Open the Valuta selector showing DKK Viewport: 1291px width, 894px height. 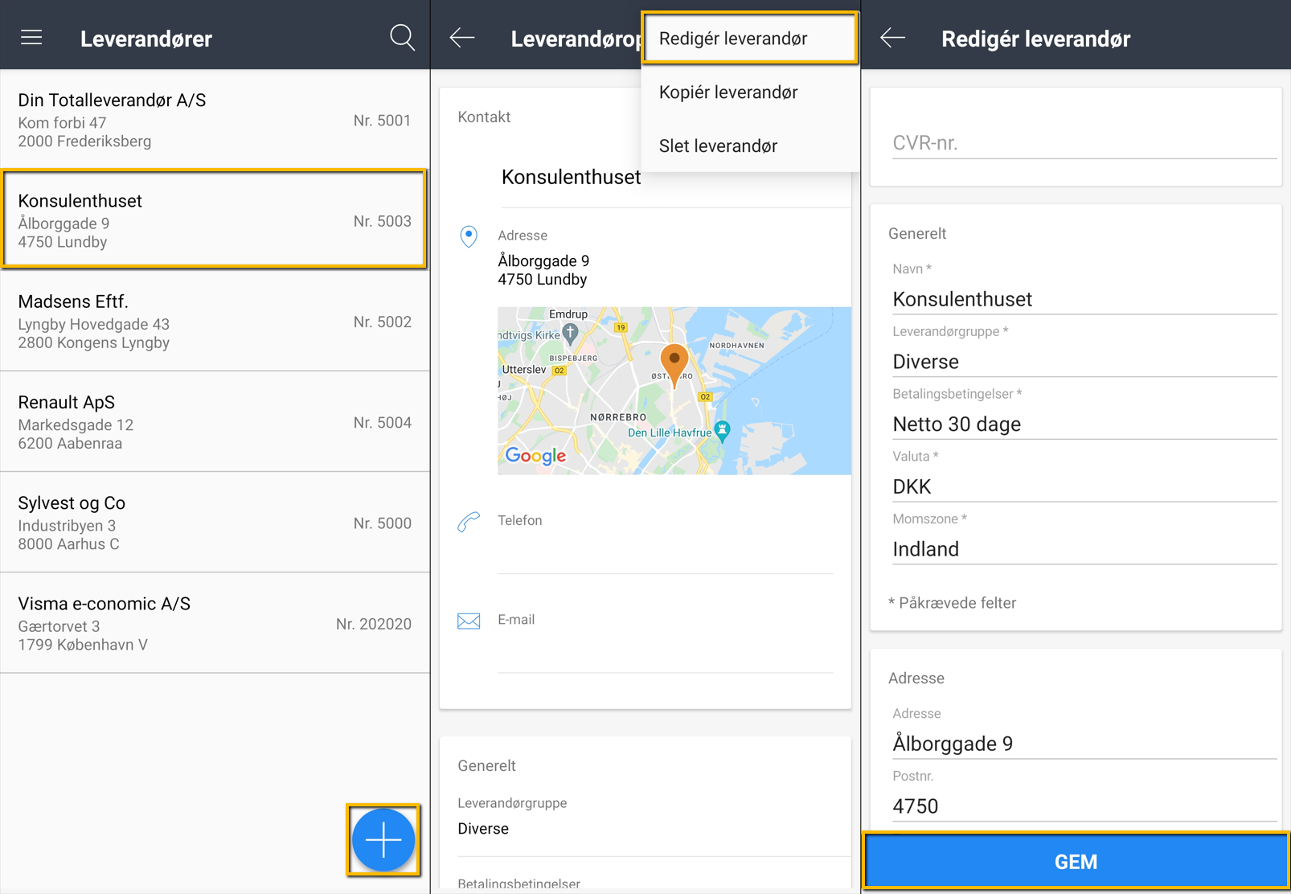pos(1084,486)
